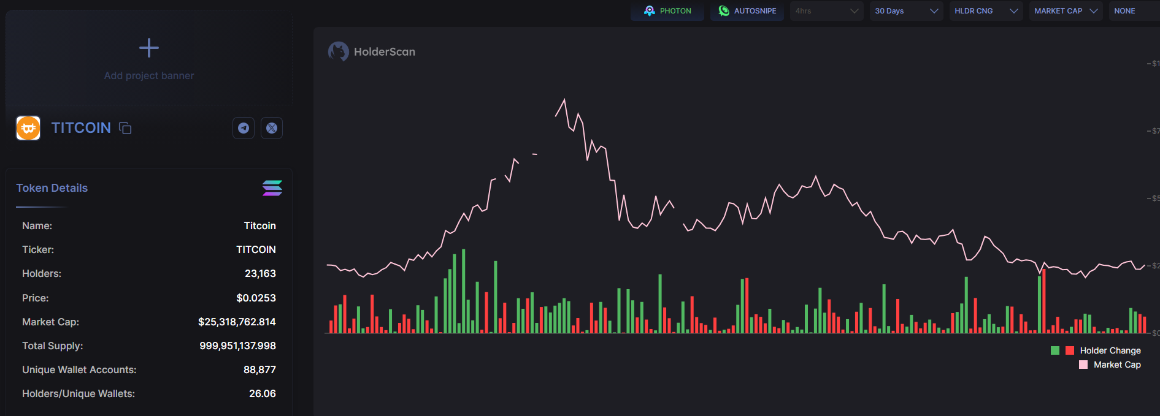
Task: Open the NONE dropdown
Action: tap(1134, 11)
